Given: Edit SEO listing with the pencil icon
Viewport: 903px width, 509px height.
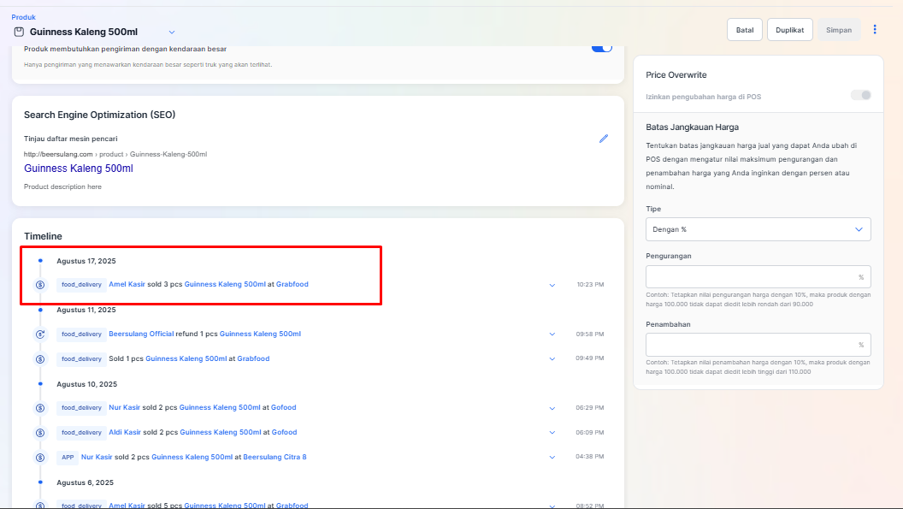Looking at the screenshot, I should [603, 139].
